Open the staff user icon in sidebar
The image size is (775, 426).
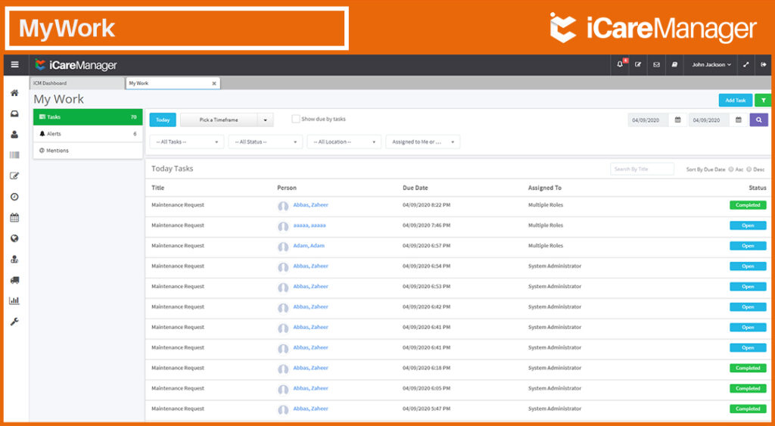[15, 259]
